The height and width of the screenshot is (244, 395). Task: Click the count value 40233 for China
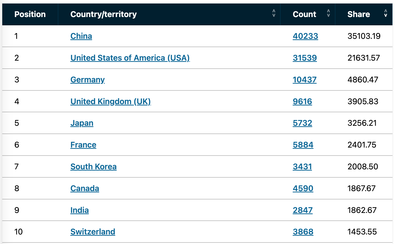(305, 36)
